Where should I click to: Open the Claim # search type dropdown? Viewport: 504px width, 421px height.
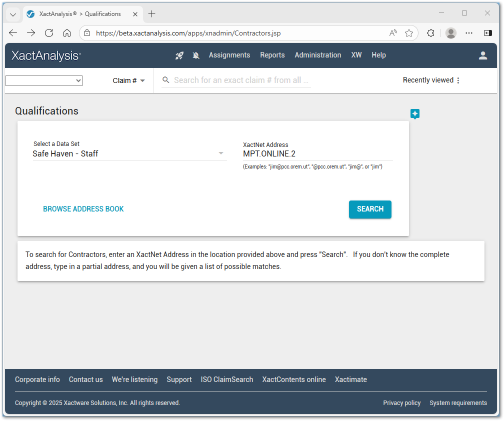pyautogui.click(x=129, y=80)
